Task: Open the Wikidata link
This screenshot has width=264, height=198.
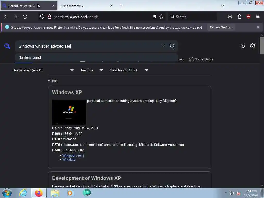Action: pos(69,159)
